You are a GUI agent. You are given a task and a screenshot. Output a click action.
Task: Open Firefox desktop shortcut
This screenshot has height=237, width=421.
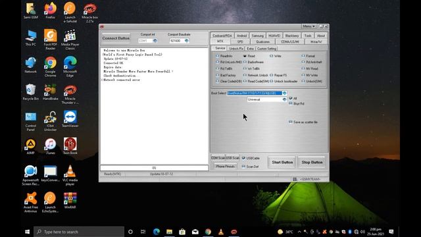tap(50, 11)
